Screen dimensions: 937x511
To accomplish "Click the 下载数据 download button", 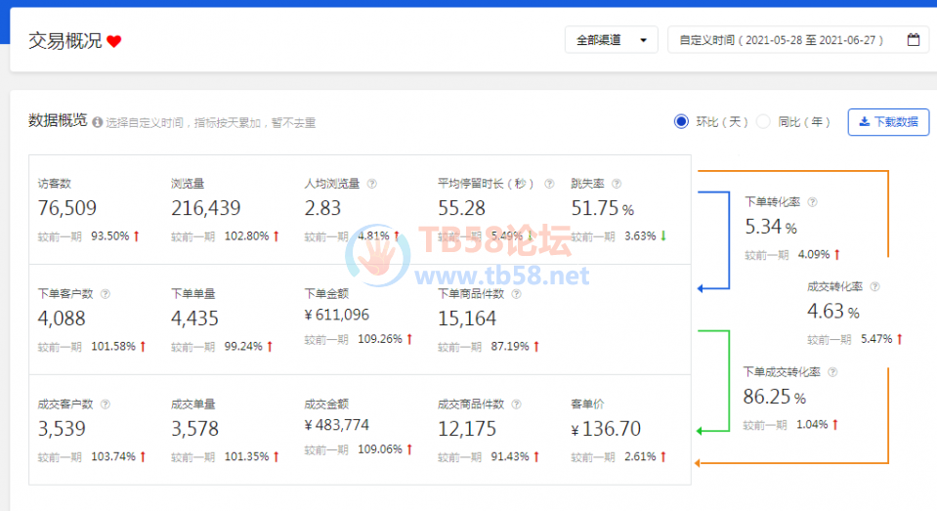I will tap(888, 122).
